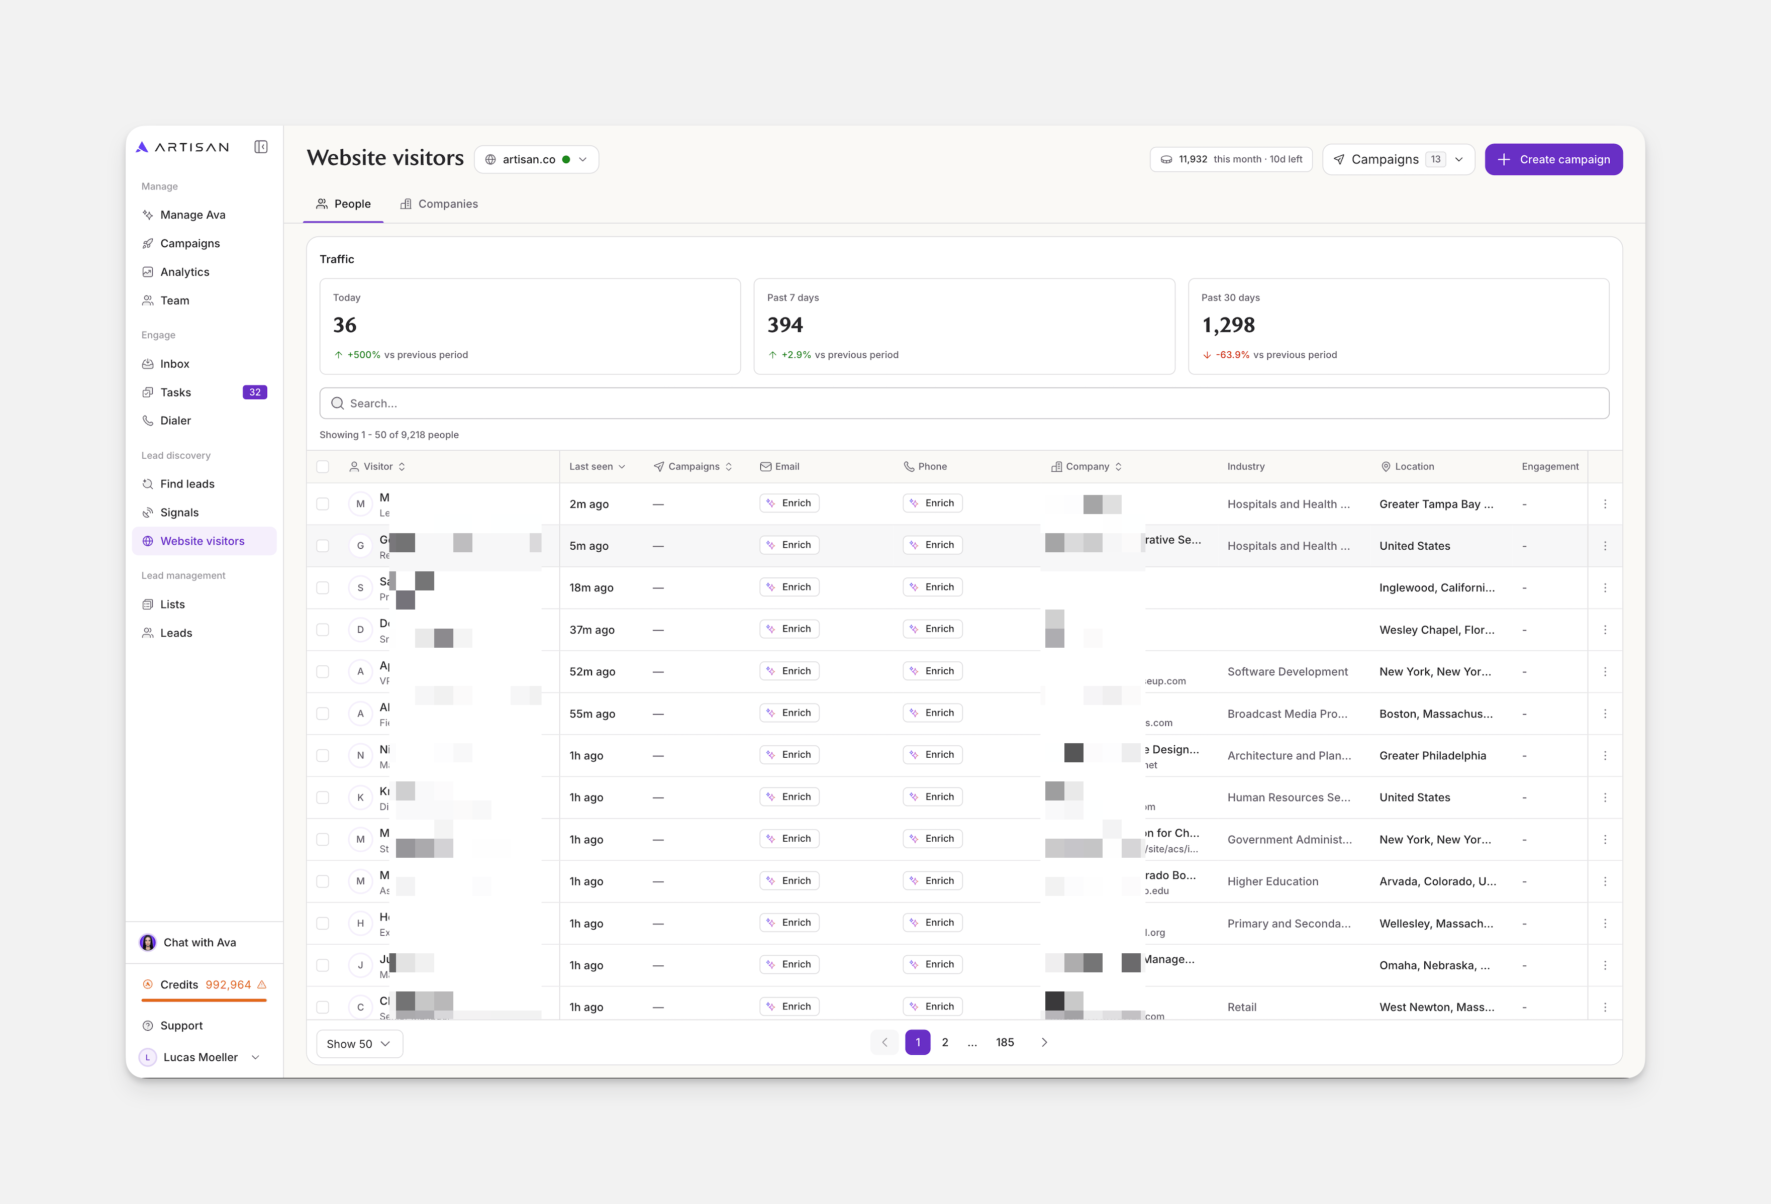Screen dimensions: 1771x1204
Task: Toggle select-all checkbox in table header
Action: 323,466
